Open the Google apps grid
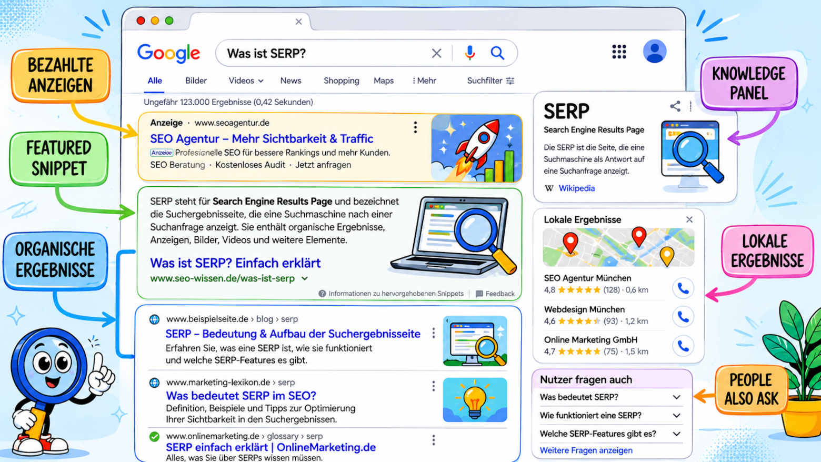Viewport: 821px width, 462px height. [619, 52]
